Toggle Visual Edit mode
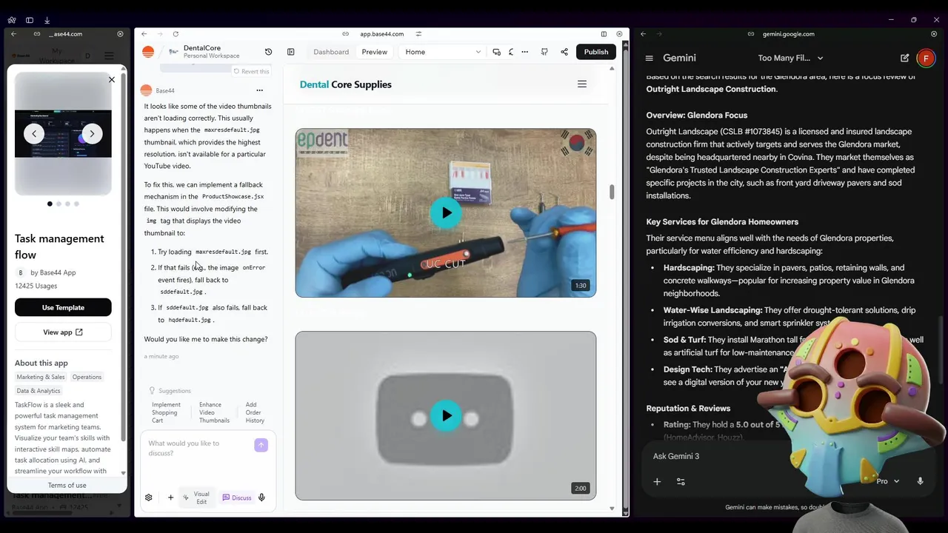Image resolution: width=948 pixels, height=533 pixels. pos(197,497)
